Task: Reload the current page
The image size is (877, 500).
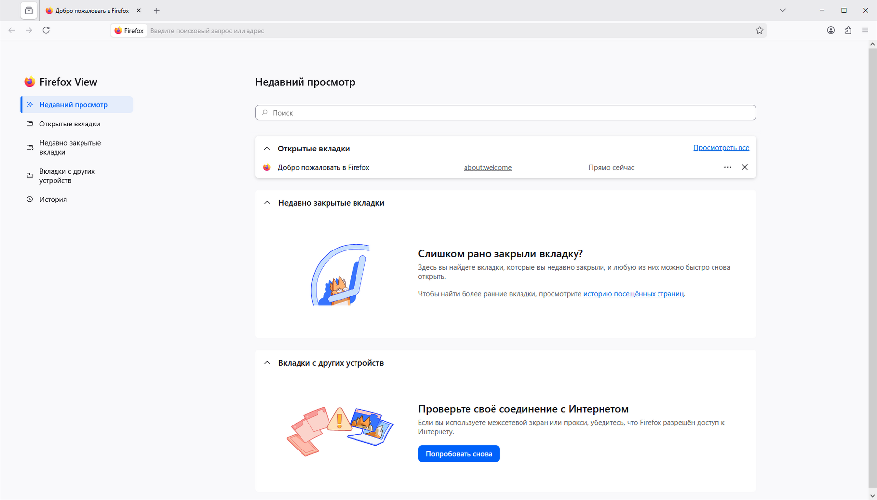Action: (x=46, y=30)
